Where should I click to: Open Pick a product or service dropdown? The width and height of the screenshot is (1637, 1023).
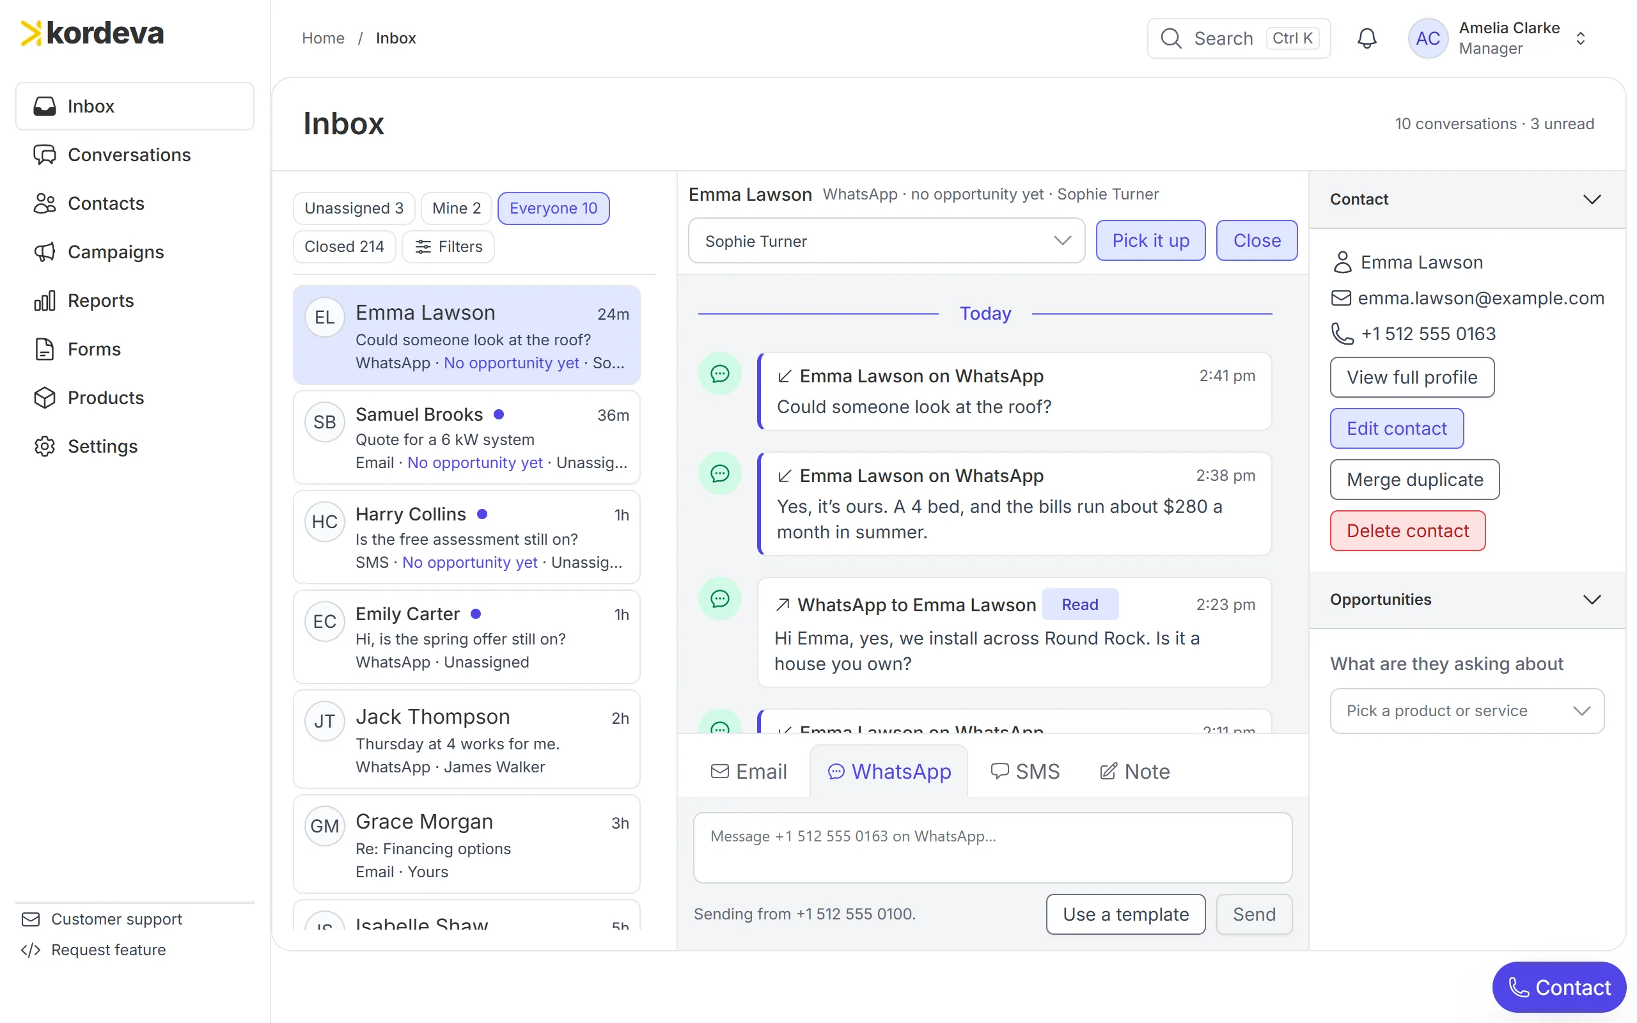pos(1466,710)
